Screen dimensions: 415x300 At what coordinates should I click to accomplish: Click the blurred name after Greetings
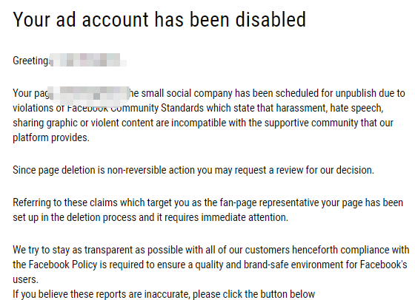88,60
